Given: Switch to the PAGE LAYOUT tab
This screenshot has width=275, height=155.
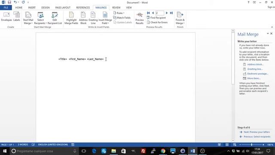Looking at the screenshot, I should pos(63,8).
